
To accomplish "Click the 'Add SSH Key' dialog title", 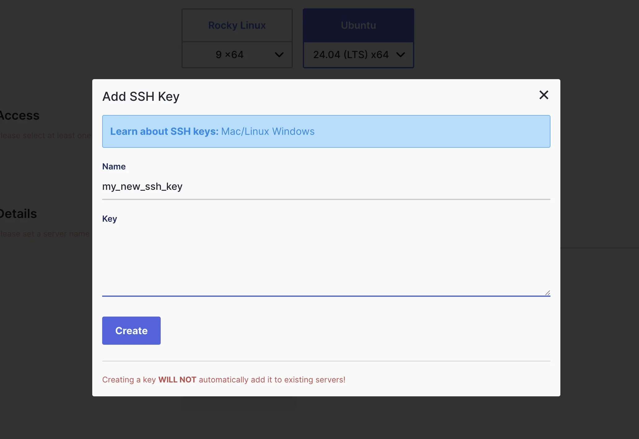I will click(141, 96).
